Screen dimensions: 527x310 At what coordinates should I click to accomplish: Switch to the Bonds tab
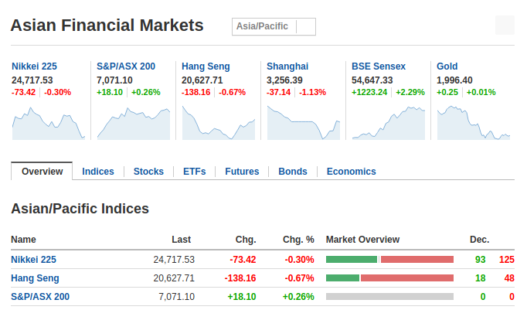(x=293, y=172)
